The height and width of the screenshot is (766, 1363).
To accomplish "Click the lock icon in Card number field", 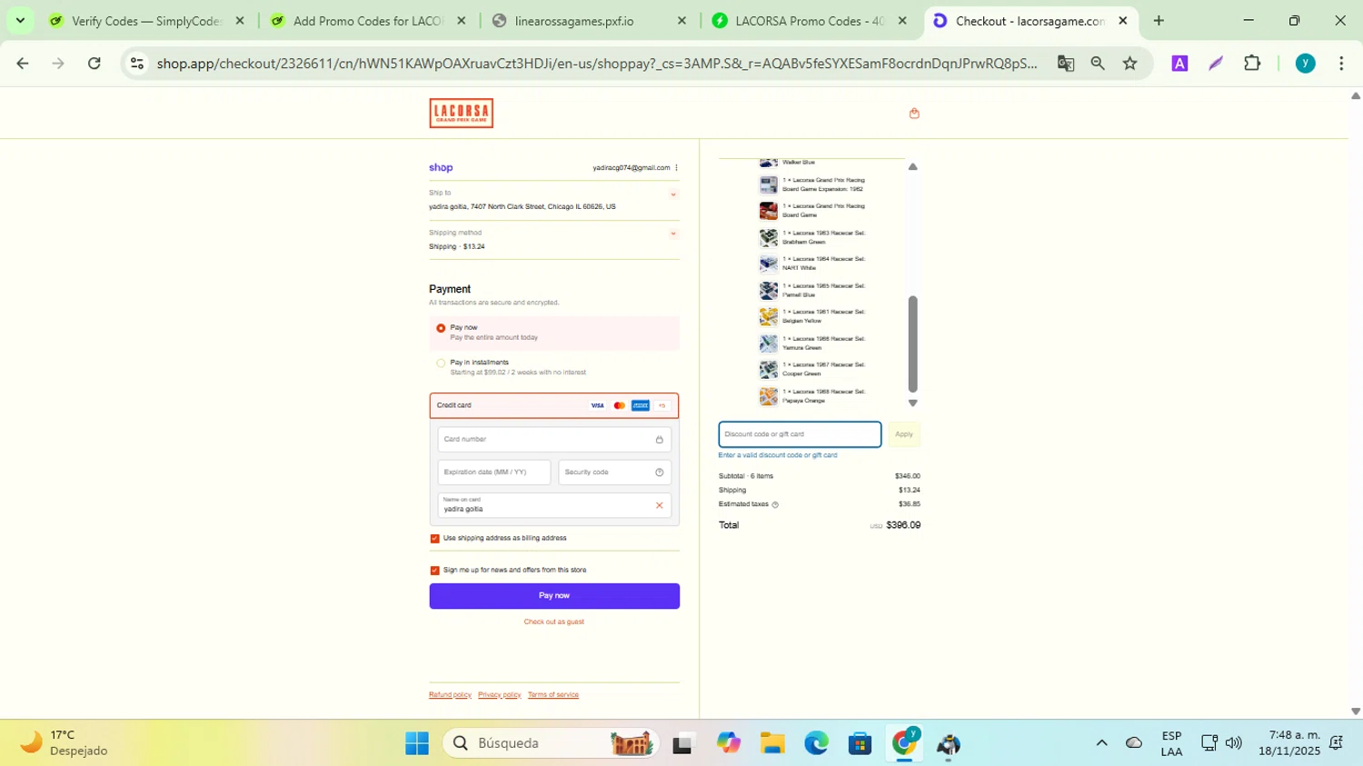I will pos(660,440).
